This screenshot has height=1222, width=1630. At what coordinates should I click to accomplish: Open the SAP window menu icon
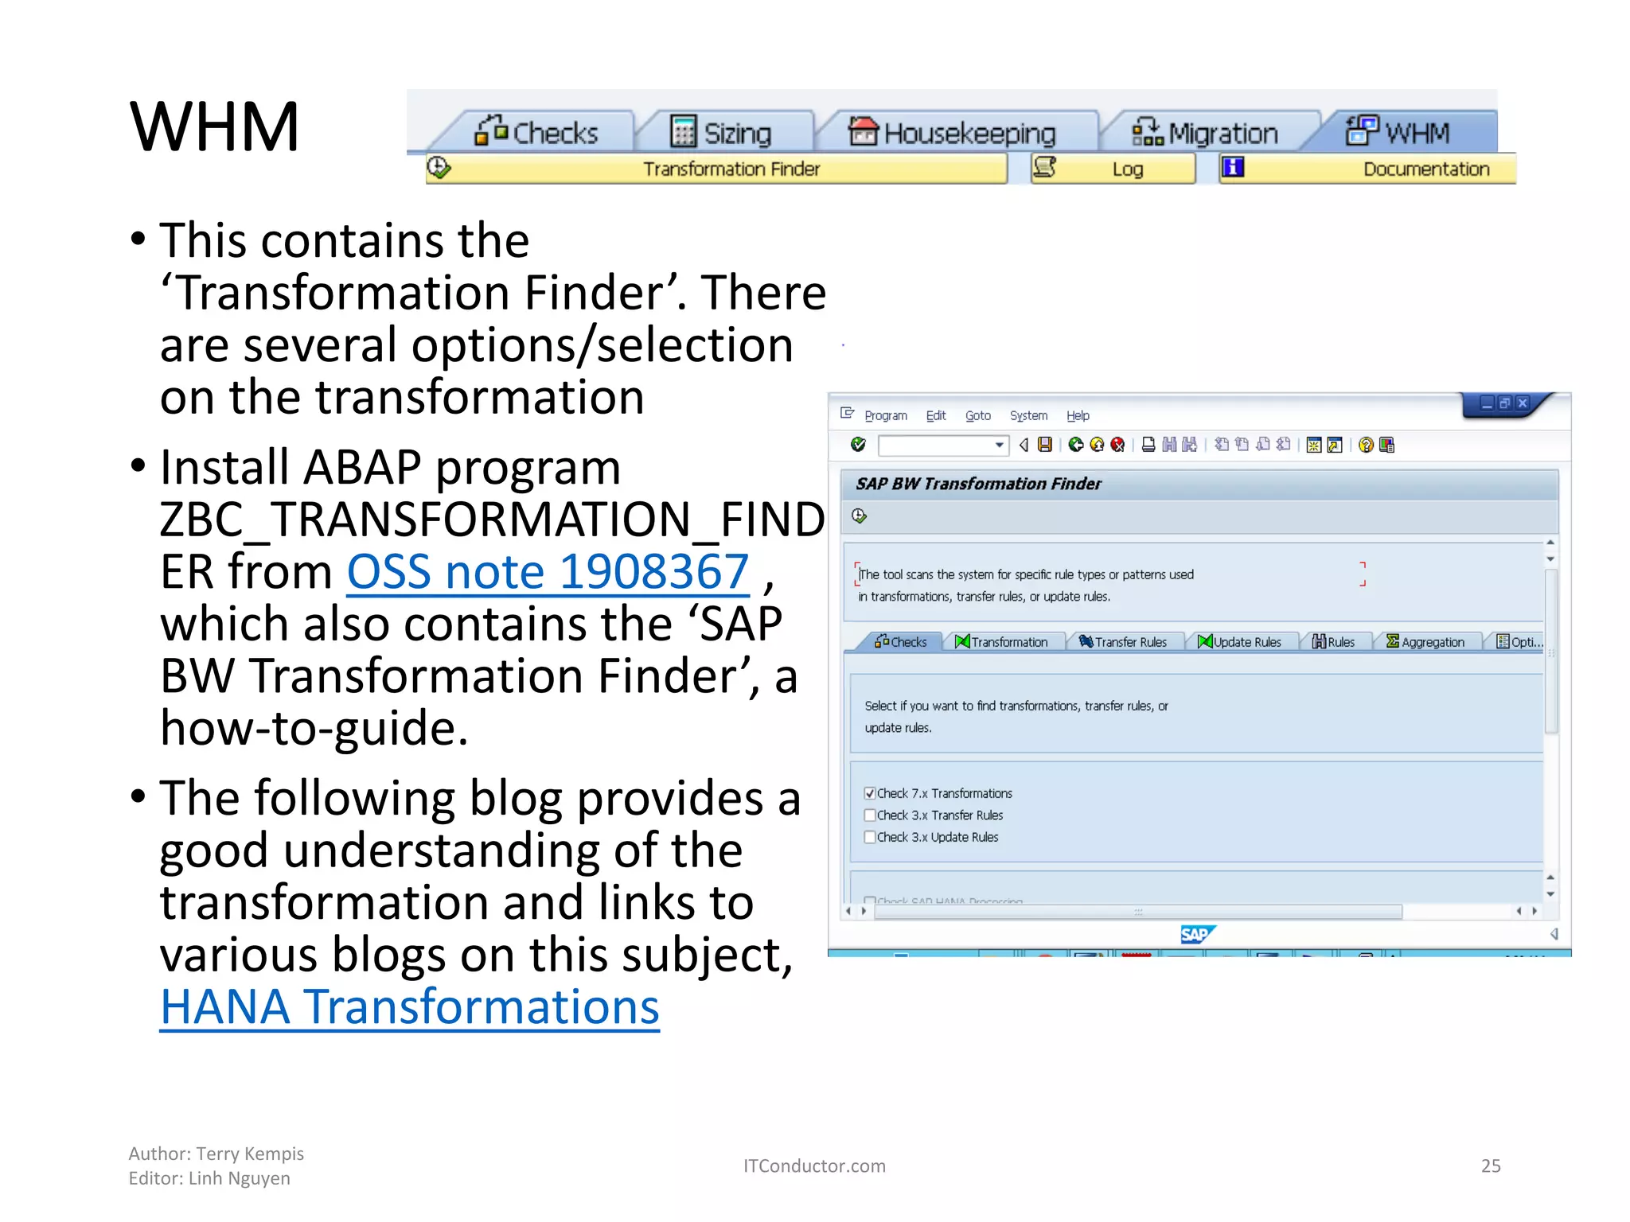pyautogui.click(x=847, y=413)
